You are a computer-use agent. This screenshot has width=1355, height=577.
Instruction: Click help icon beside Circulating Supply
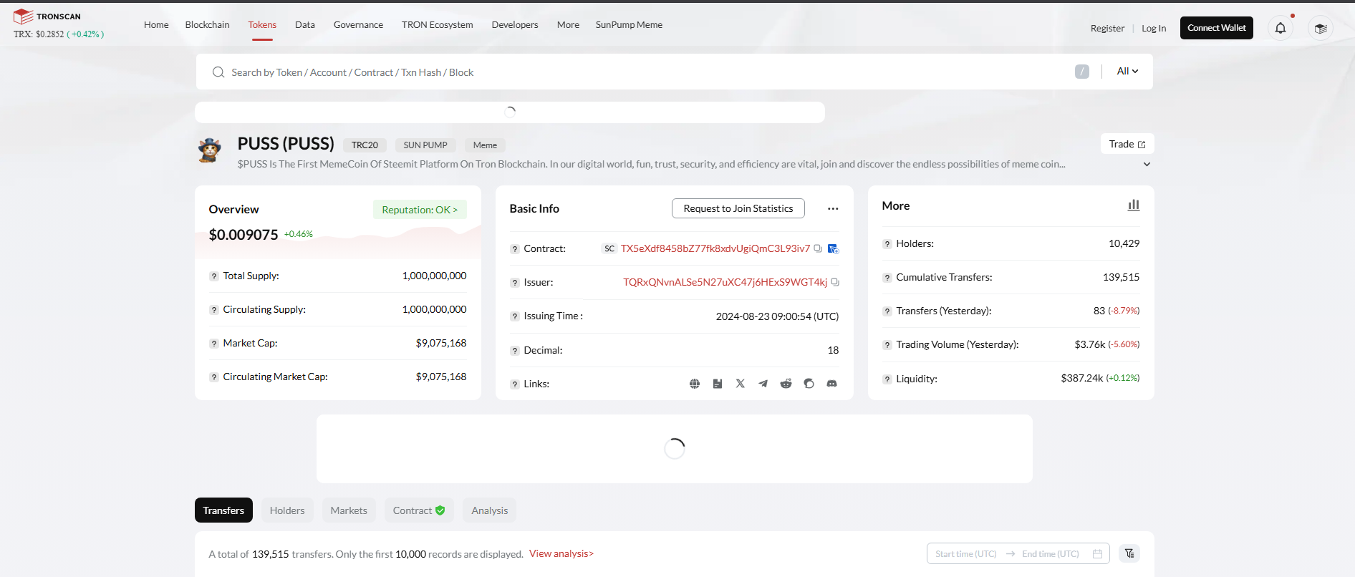click(x=213, y=310)
